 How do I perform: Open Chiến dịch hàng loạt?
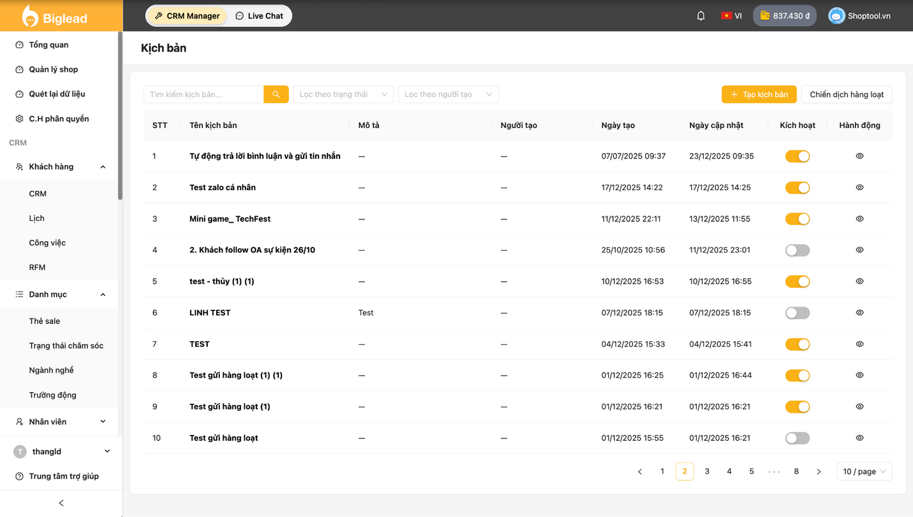click(x=847, y=94)
